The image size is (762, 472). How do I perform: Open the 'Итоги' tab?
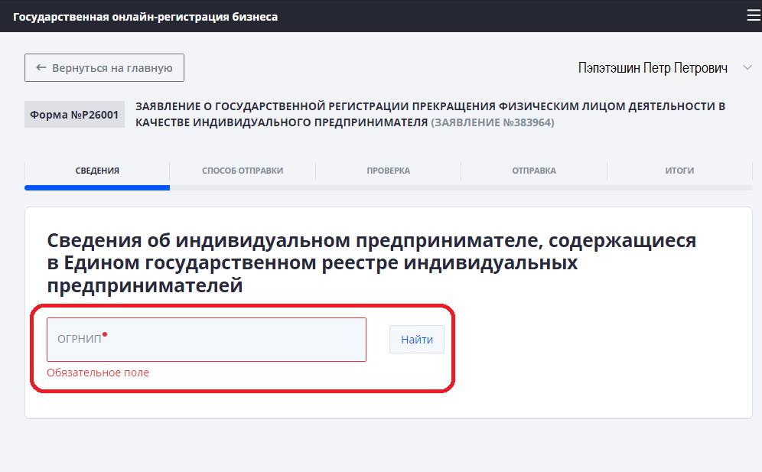[679, 171]
